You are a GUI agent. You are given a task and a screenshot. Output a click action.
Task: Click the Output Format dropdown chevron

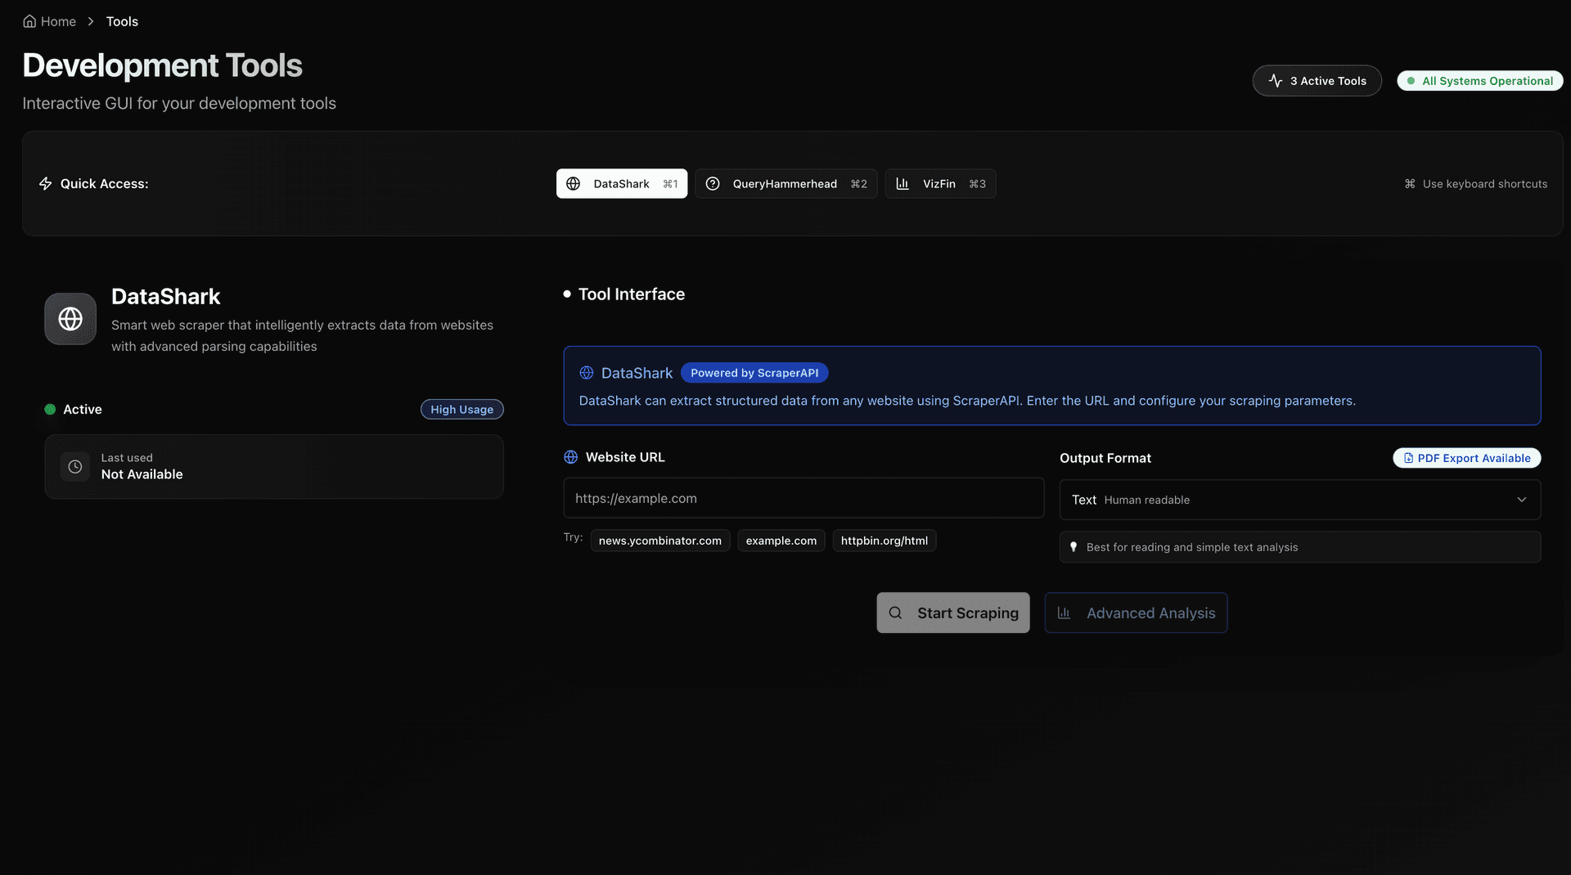coord(1522,500)
